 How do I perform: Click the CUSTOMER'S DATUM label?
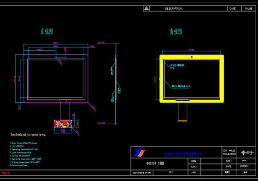click(142, 173)
